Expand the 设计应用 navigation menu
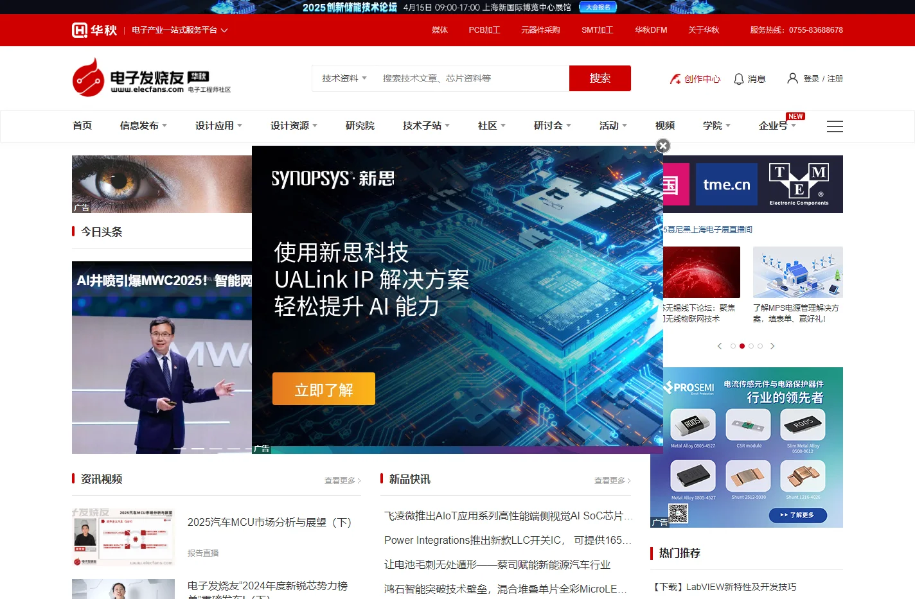915x599 pixels. 218,126
